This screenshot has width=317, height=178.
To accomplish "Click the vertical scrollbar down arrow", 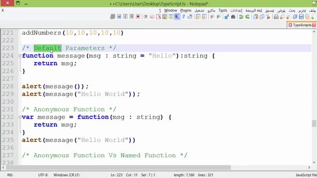I will 314,163.
